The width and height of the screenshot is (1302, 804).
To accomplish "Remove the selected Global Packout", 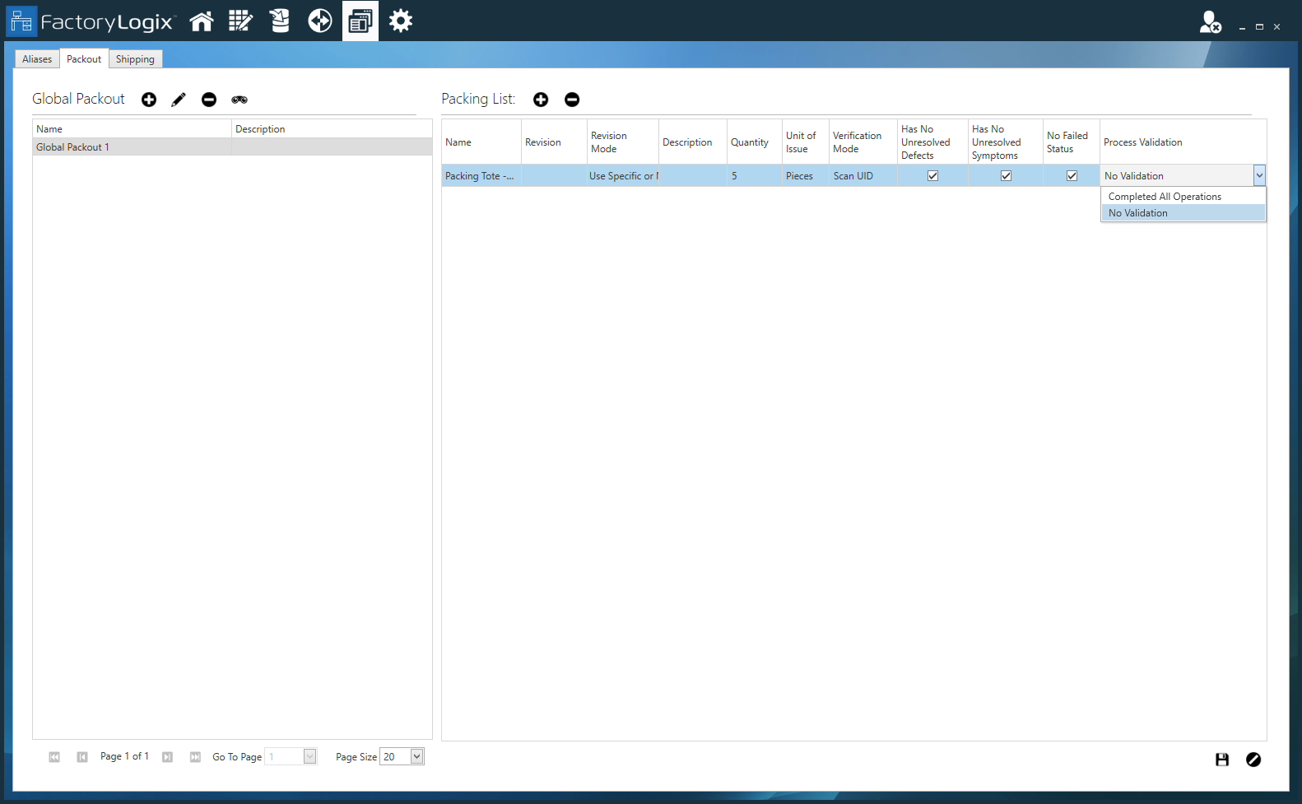I will click(x=209, y=100).
